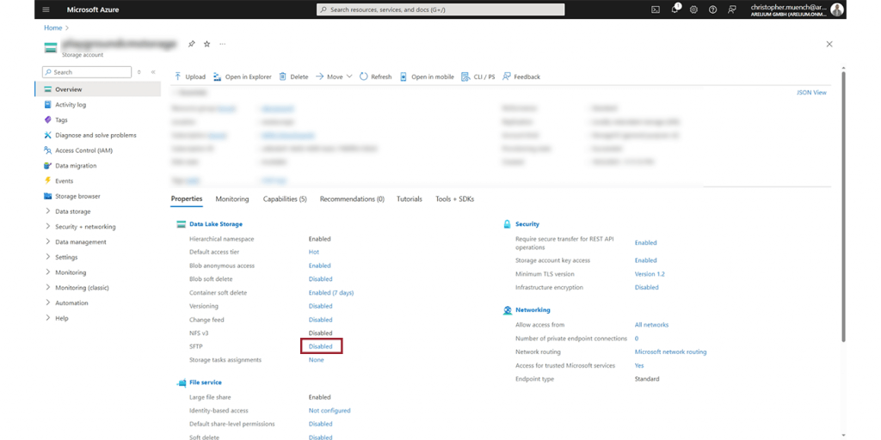Click the Upload toolbar button
Viewport: 881px width, 440px height.
(189, 76)
